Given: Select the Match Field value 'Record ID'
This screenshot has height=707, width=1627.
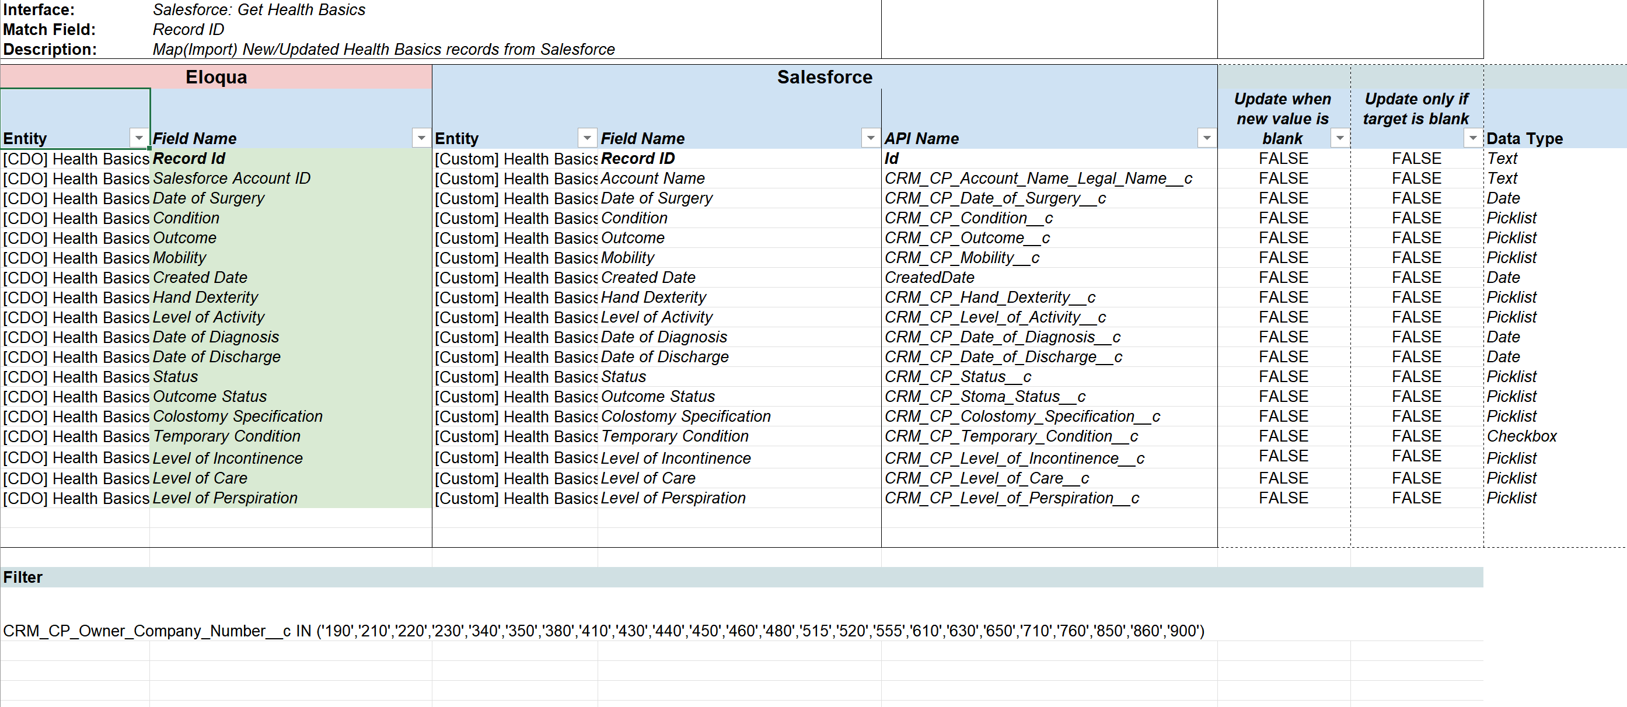Looking at the screenshot, I should coord(191,29).
